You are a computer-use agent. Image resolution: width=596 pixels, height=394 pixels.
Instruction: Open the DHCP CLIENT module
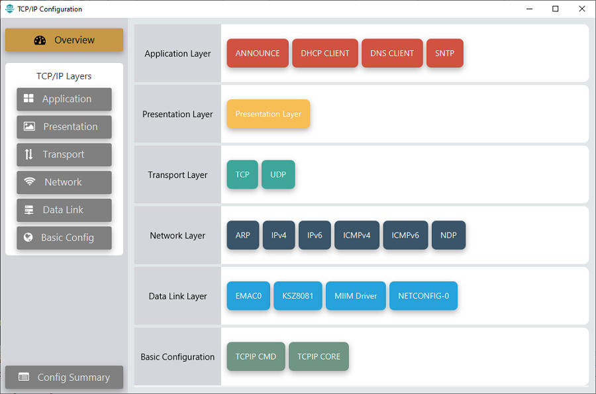(325, 54)
